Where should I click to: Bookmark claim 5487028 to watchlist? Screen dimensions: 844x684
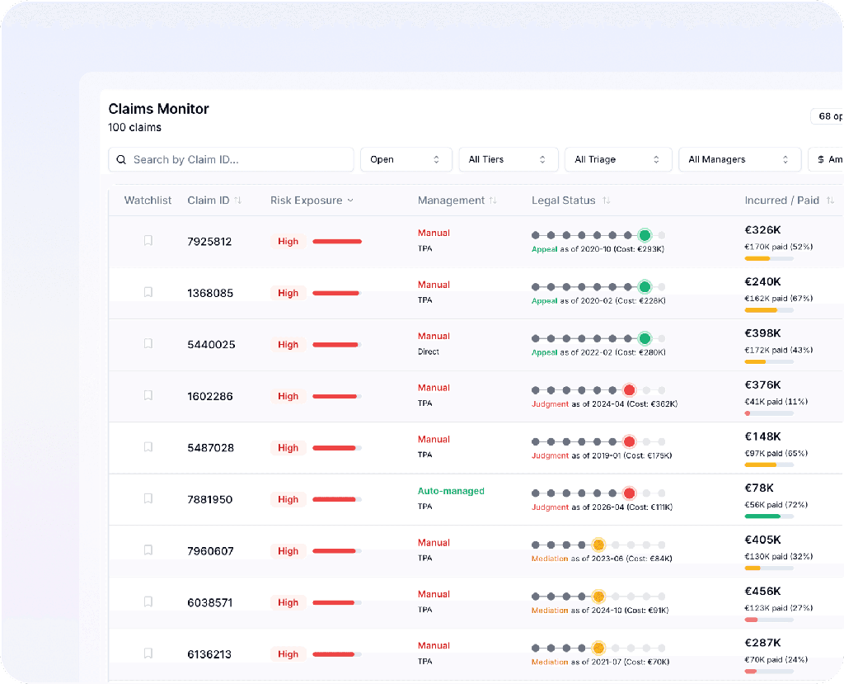coord(148,447)
